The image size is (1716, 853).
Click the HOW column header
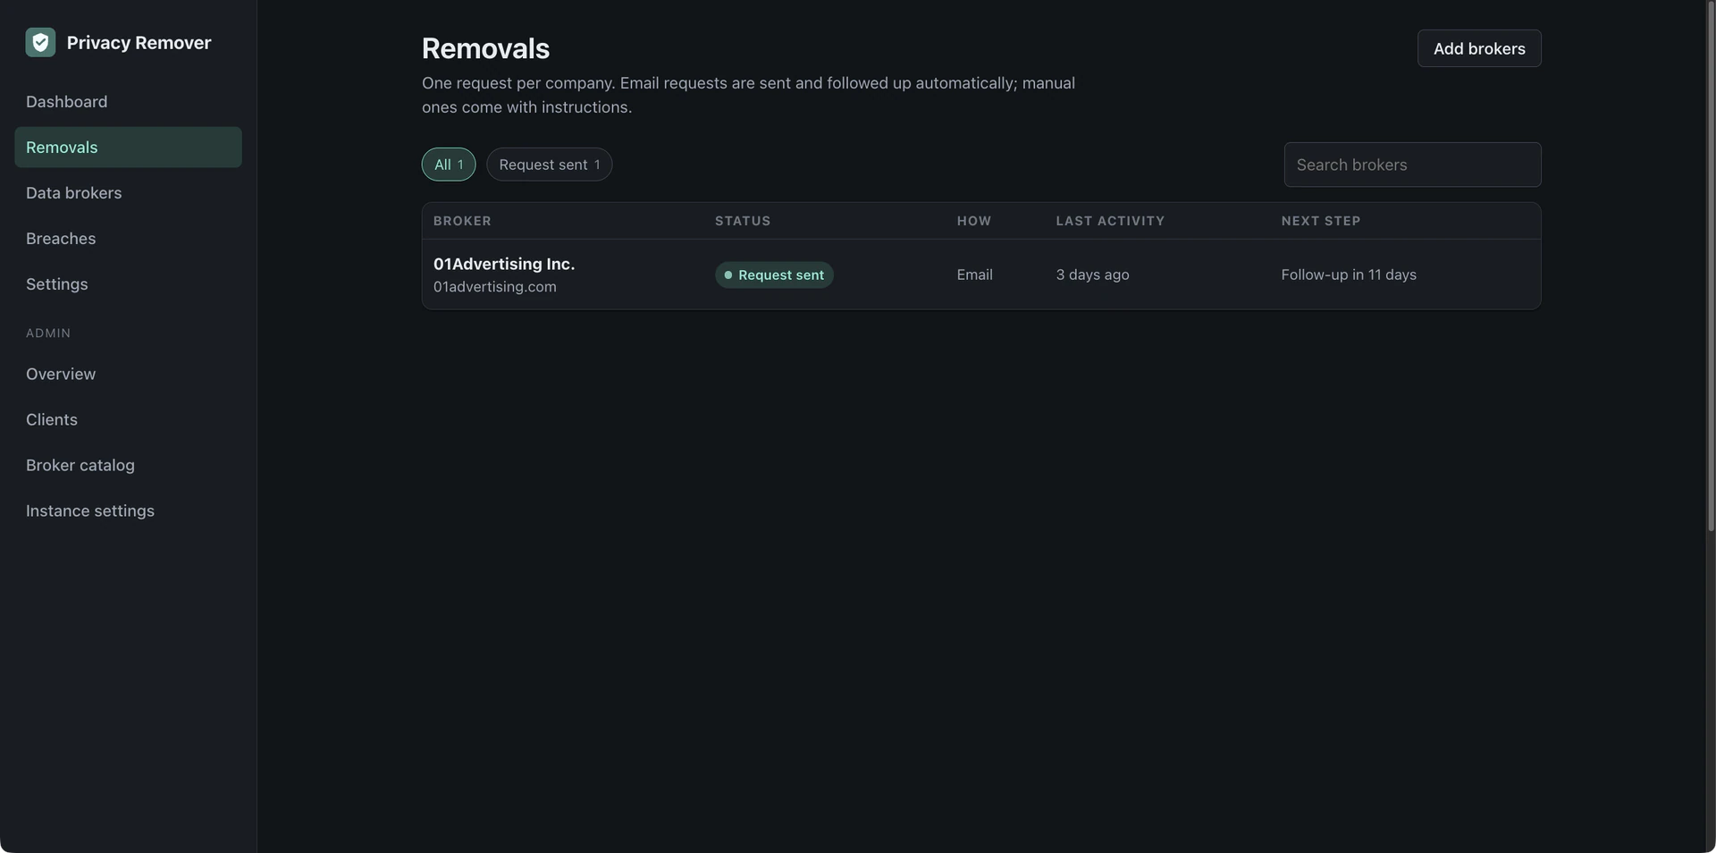pyautogui.click(x=974, y=221)
